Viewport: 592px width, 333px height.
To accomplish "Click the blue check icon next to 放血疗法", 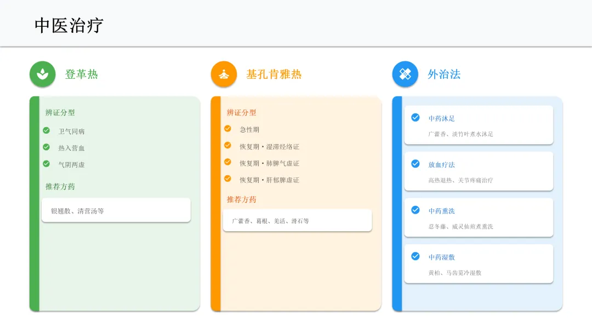I will (x=415, y=164).
